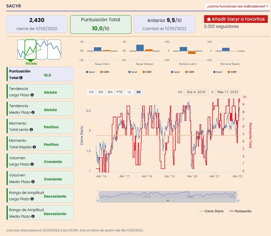Click the Sacyr blue bar in Momento Rápido chart

point(226,50)
